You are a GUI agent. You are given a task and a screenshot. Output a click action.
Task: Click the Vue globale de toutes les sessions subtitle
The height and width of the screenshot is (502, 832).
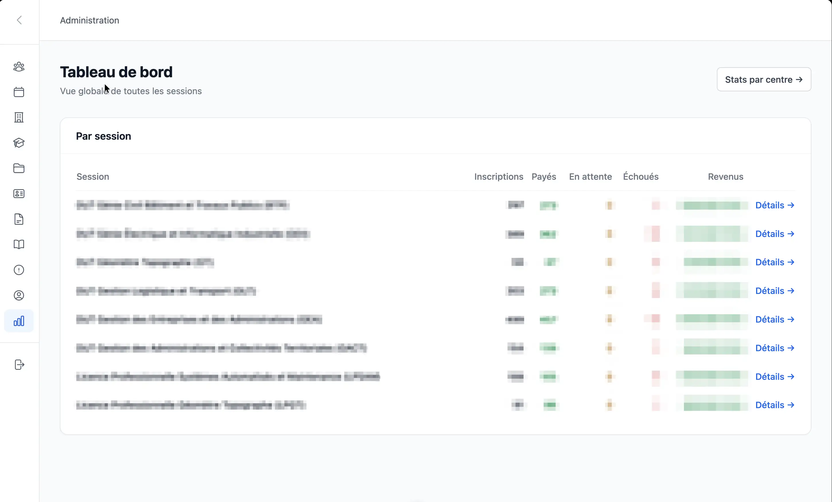[x=131, y=91]
